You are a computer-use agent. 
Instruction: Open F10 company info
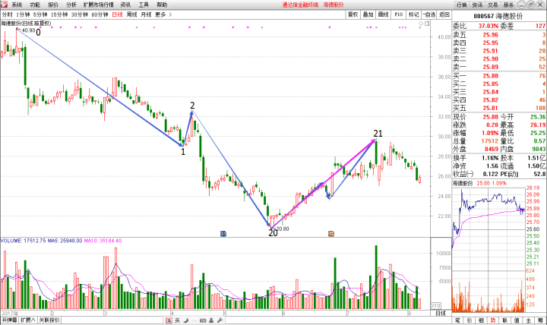(399, 14)
